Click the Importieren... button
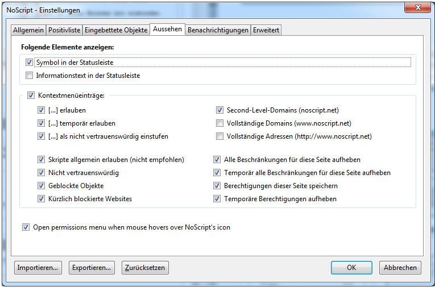 (x=38, y=268)
